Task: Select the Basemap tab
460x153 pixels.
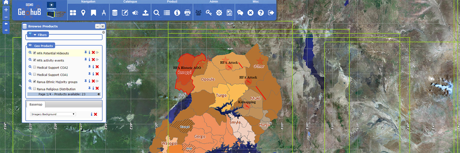Action: tap(36, 105)
